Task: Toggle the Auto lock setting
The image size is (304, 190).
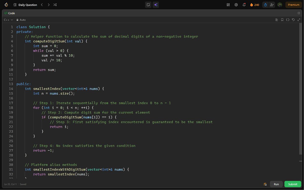Action: click(21, 20)
